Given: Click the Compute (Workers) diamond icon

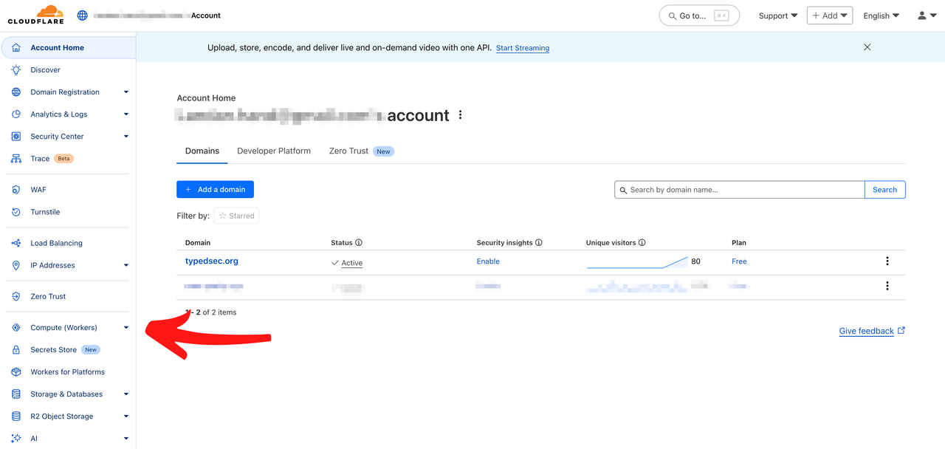Looking at the screenshot, I should tap(16, 327).
